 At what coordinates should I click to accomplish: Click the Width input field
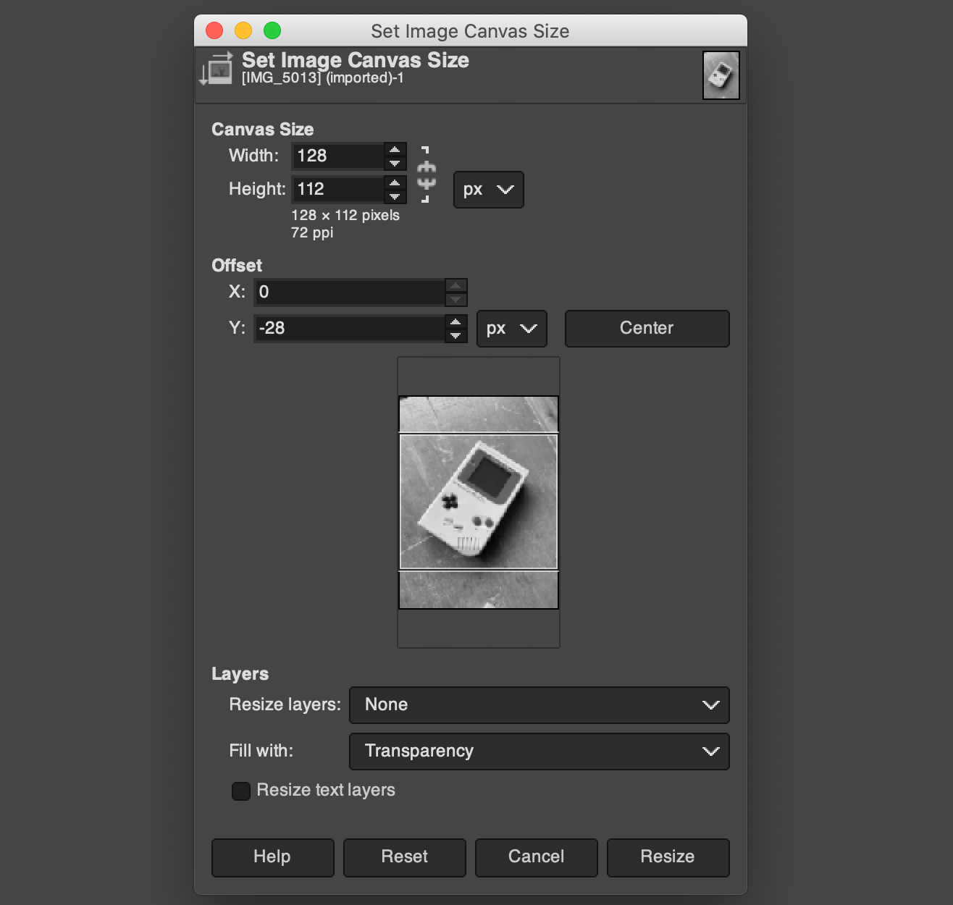coord(337,156)
